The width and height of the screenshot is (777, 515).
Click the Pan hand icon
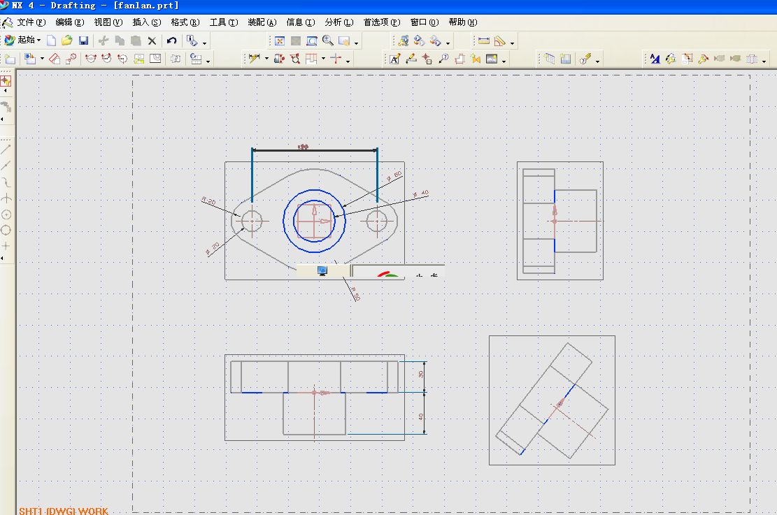pyautogui.click(x=344, y=41)
